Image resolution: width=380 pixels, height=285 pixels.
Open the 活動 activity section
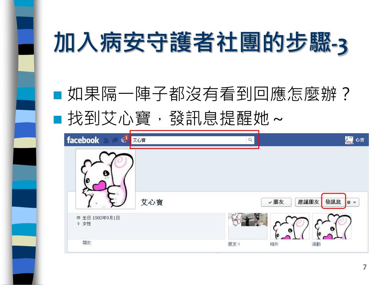[x=316, y=244]
